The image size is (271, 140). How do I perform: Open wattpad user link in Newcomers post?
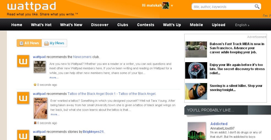click(x=39, y=57)
